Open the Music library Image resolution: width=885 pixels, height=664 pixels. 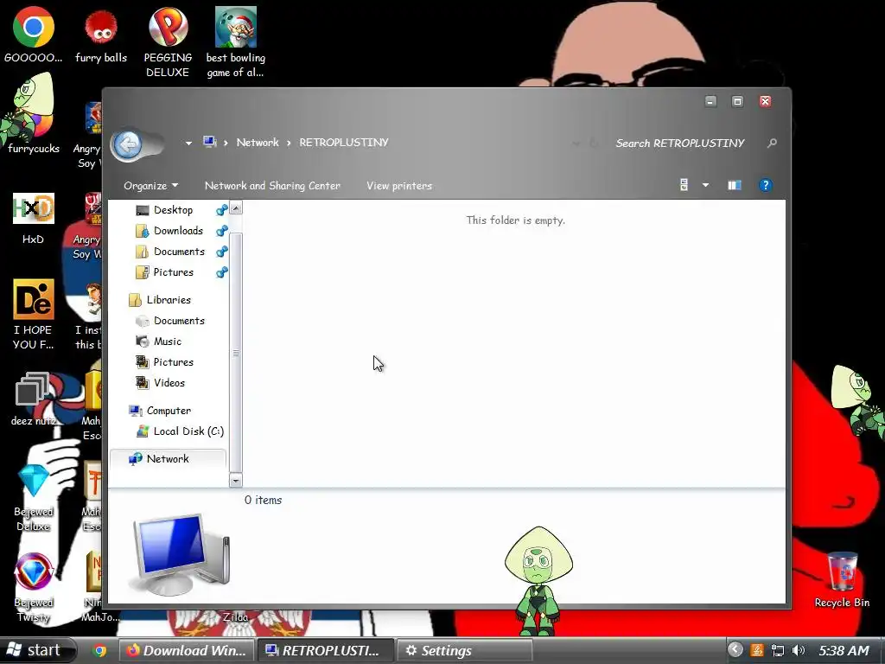click(167, 342)
